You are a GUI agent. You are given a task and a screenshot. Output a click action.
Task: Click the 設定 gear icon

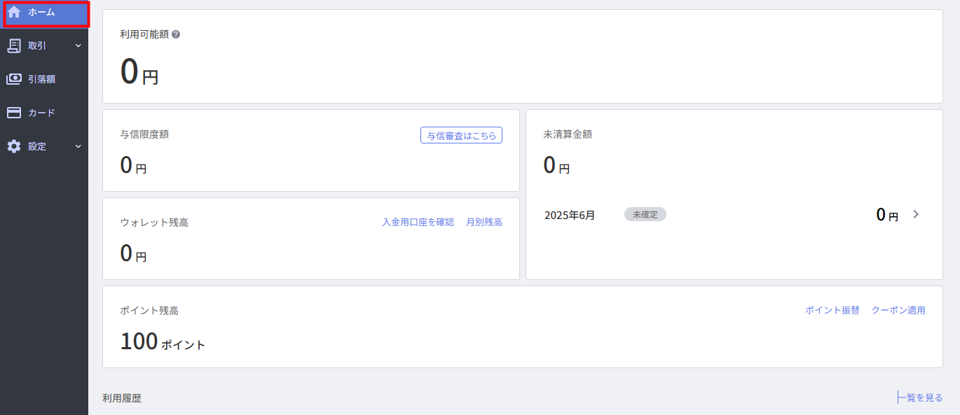14,146
